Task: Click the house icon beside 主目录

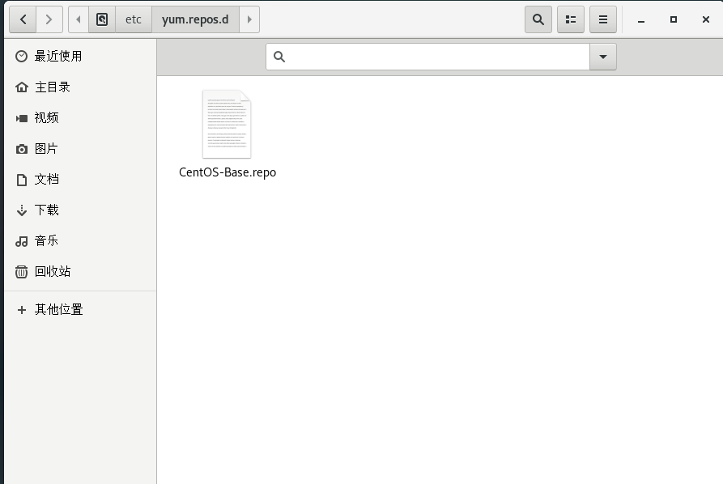Action: click(x=21, y=87)
